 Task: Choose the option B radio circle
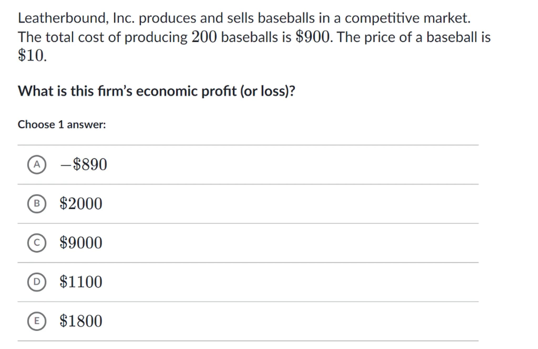pyautogui.click(x=37, y=204)
